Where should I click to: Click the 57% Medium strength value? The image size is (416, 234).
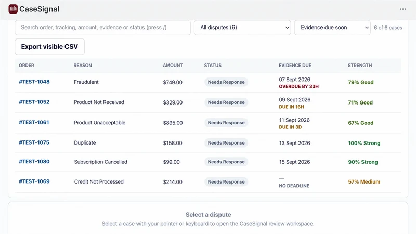tap(364, 181)
